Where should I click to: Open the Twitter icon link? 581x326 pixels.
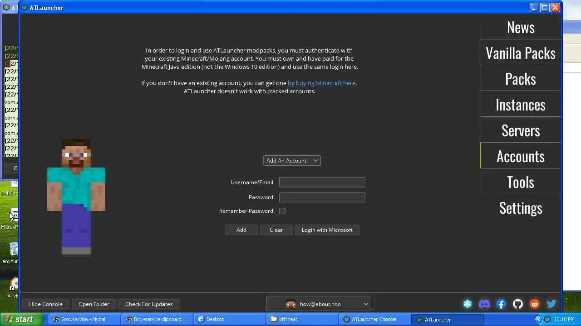click(x=551, y=304)
